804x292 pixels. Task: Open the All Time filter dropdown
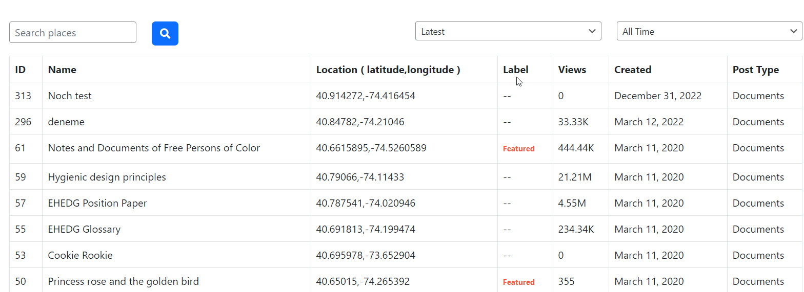(x=709, y=31)
